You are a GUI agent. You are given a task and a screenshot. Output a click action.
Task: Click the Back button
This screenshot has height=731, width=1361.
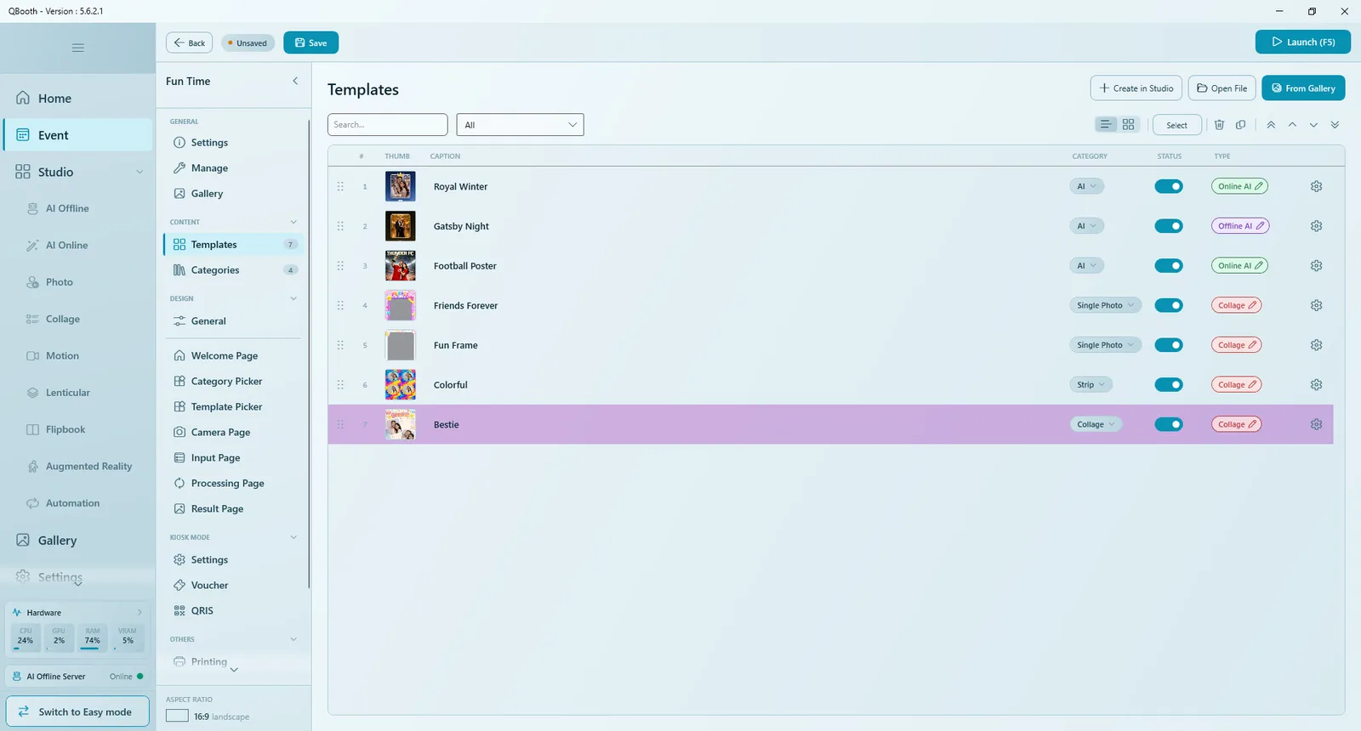[x=189, y=42]
